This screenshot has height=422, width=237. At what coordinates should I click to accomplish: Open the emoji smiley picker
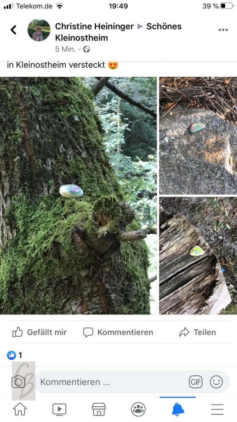216,382
